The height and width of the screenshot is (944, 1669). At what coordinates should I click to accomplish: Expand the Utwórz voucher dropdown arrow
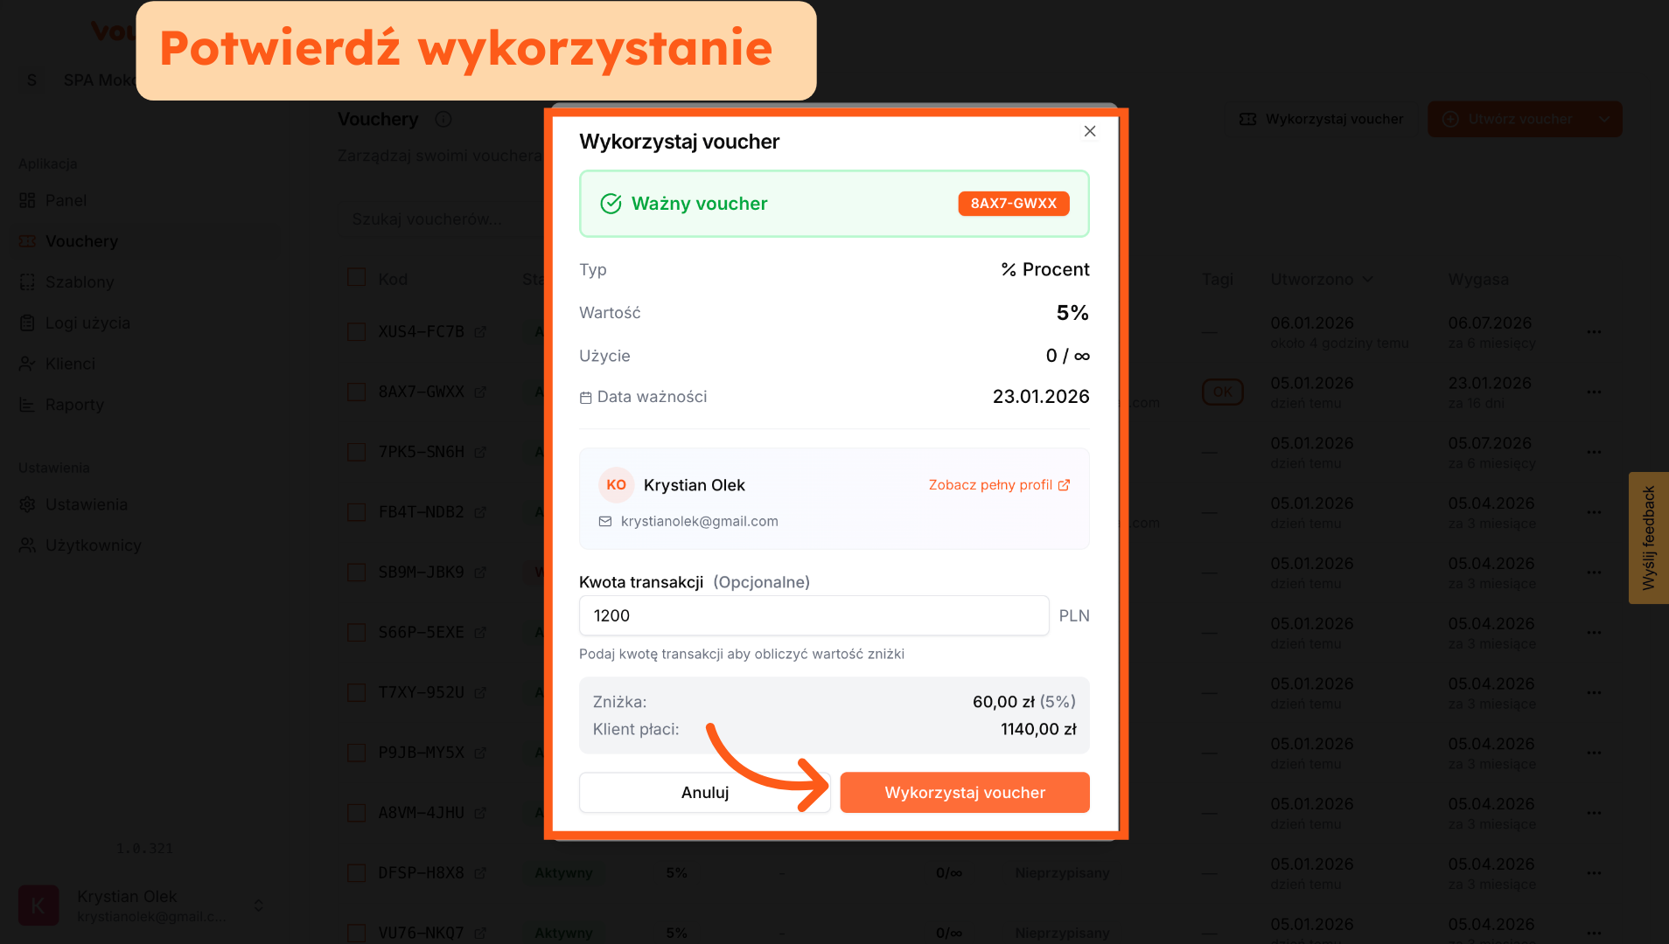click(1603, 119)
